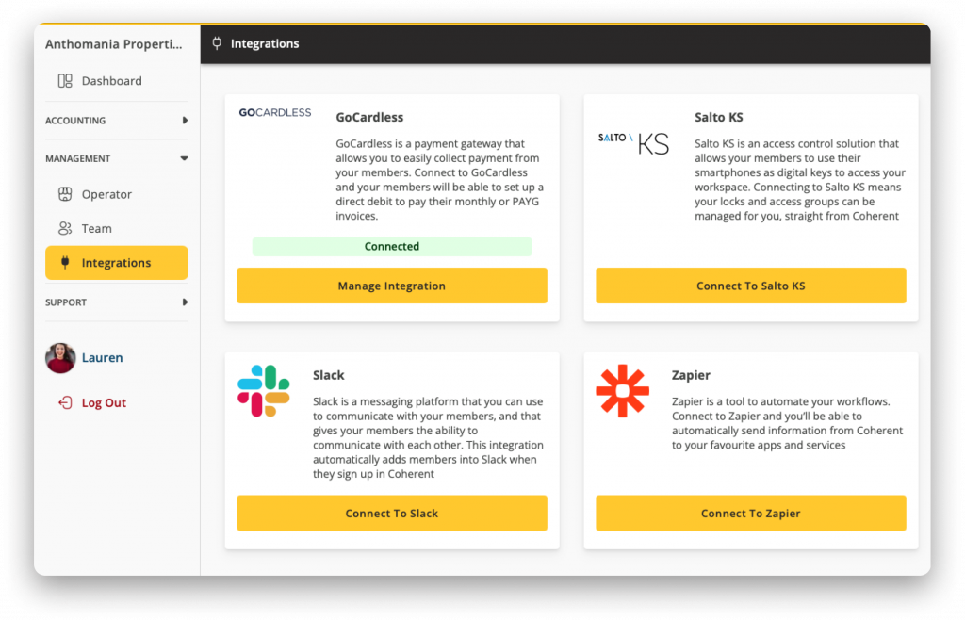The image size is (965, 621).
Task: Click the GoCardless description paragraph
Action: tap(439, 180)
